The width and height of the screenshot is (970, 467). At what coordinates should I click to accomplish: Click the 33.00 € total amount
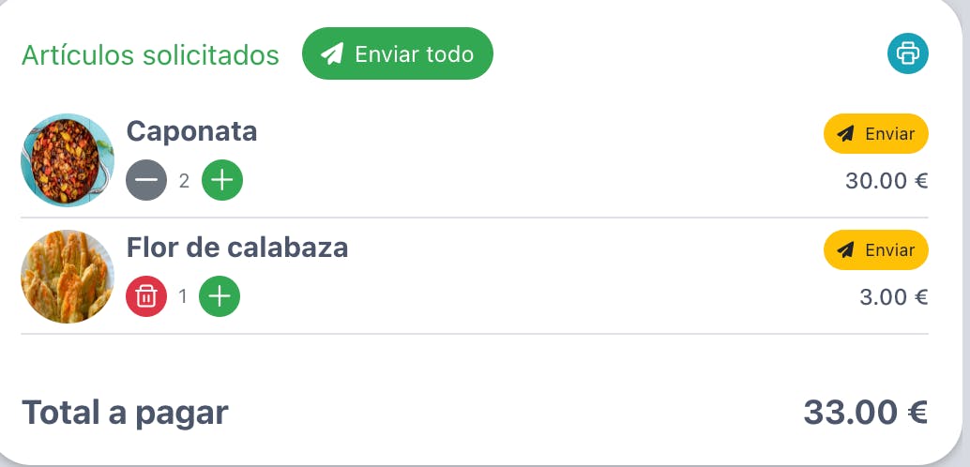tap(866, 413)
